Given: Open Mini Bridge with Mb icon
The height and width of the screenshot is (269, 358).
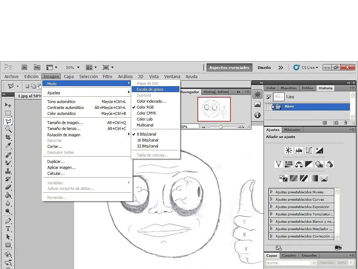Looking at the screenshot, I should [x=37, y=68].
